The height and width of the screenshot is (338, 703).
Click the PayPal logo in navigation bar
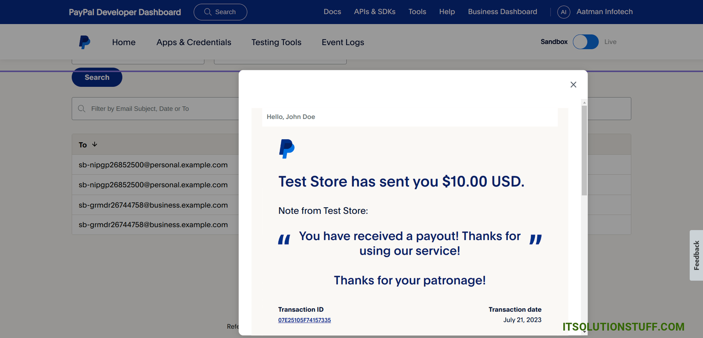(x=84, y=42)
